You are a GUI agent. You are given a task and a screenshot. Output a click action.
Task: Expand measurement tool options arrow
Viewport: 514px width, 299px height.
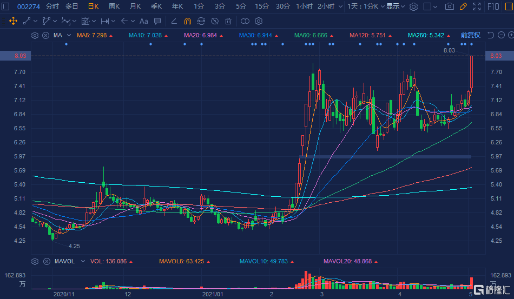(x=94, y=21)
